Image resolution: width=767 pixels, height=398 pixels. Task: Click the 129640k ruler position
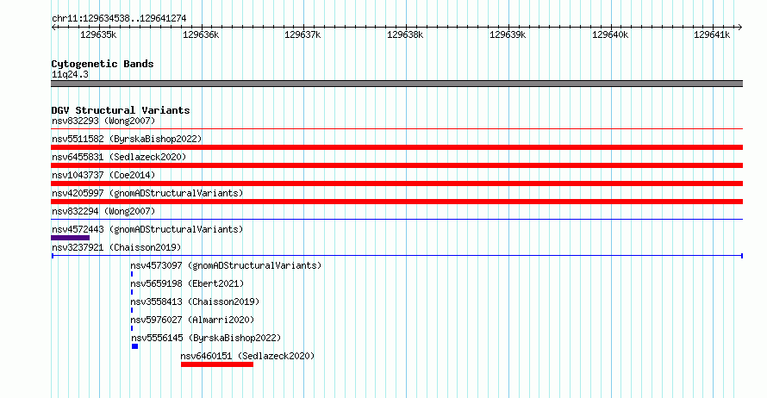click(x=610, y=34)
